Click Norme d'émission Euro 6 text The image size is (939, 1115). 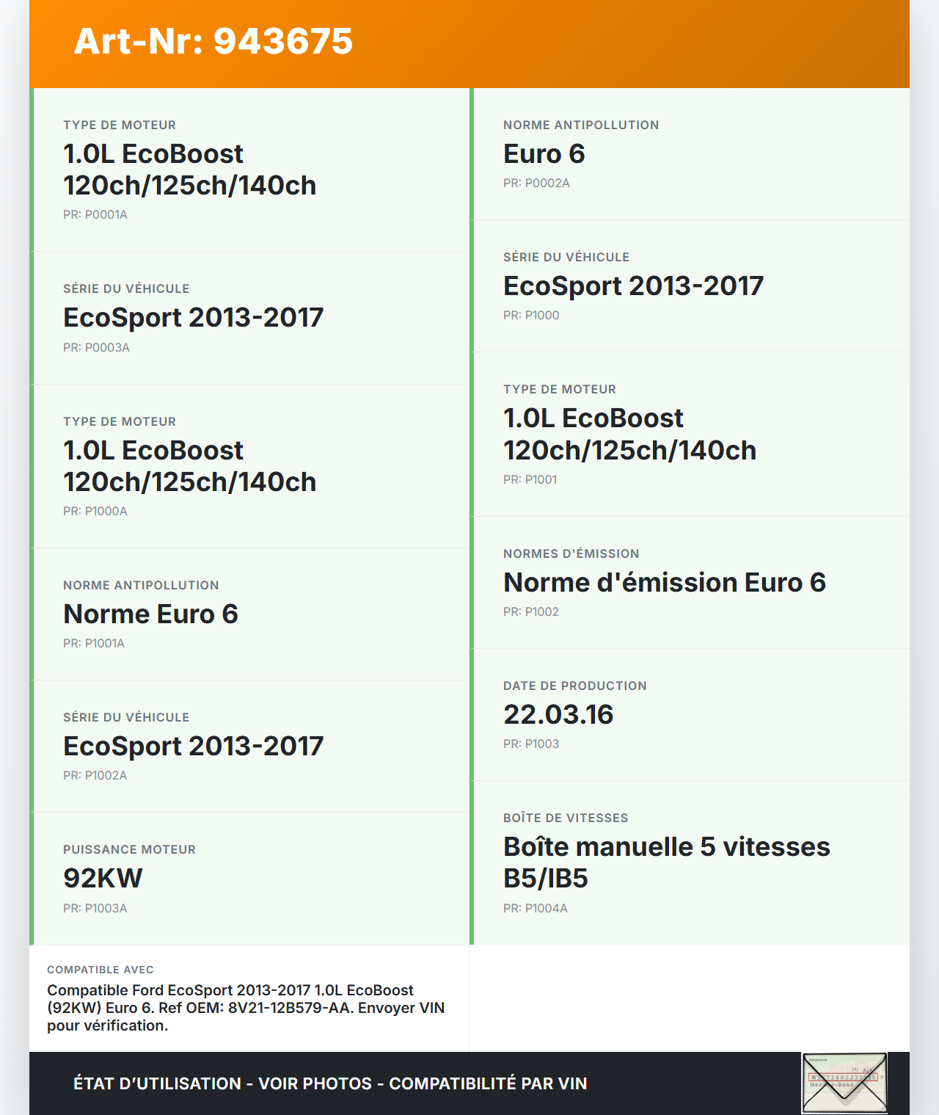[664, 583]
